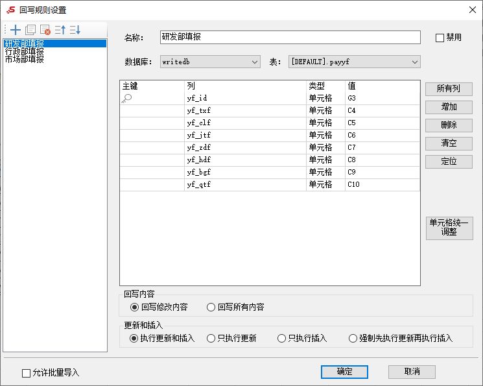
Task: Select the yf_zdf column cell
Action: point(245,148)
